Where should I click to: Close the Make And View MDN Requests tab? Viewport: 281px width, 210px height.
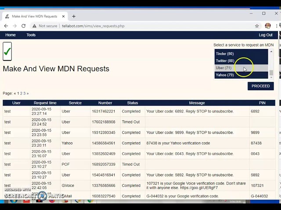pos(63,16)
